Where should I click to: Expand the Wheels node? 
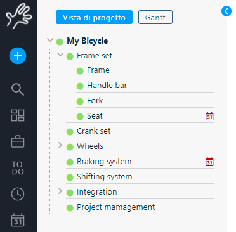click(60, 145)
